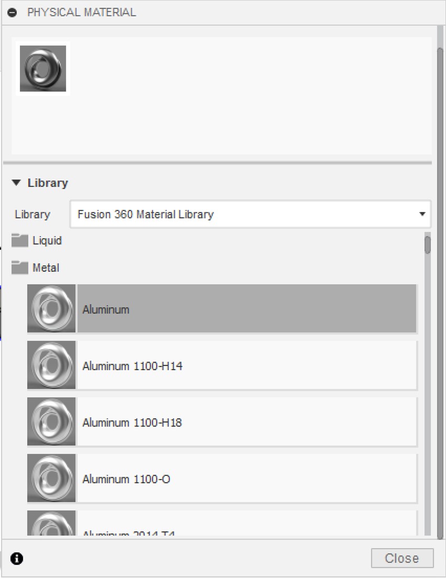Click the Liquid folder icon
Screen dimensions: 446x578
tap(20, 241)
